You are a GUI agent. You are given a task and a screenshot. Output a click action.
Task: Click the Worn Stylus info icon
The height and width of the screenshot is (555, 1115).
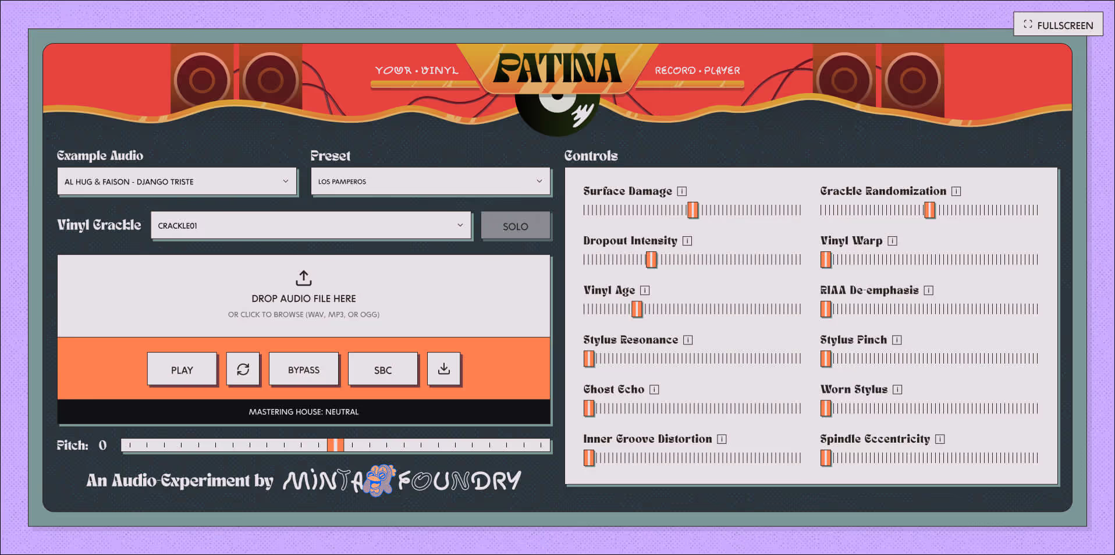[897, 390]
